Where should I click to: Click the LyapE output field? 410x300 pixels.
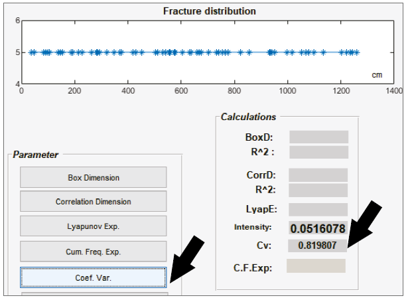318,210
